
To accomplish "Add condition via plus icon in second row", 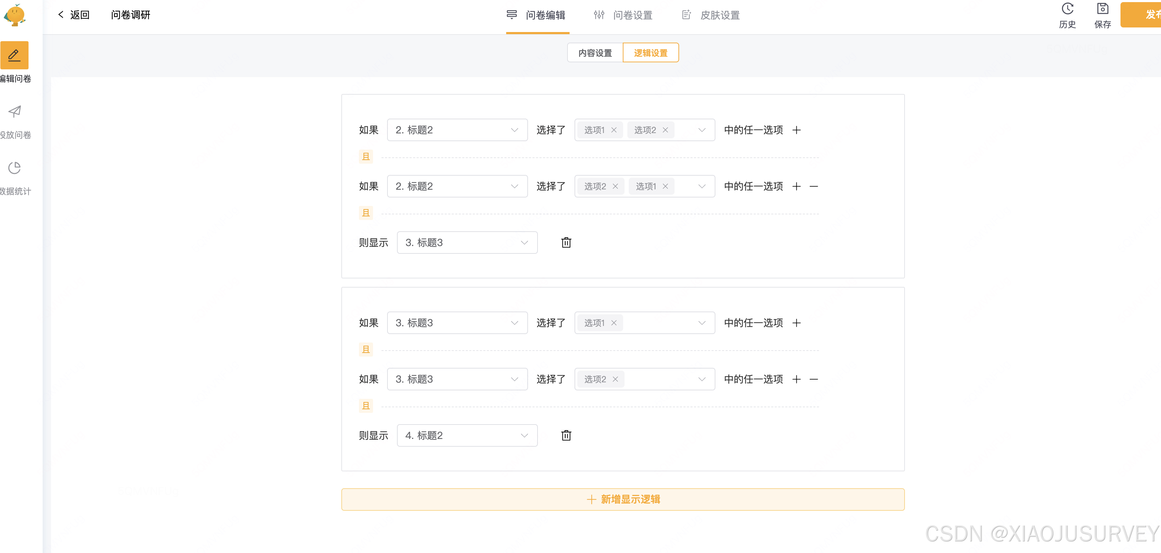I will 796,187.
